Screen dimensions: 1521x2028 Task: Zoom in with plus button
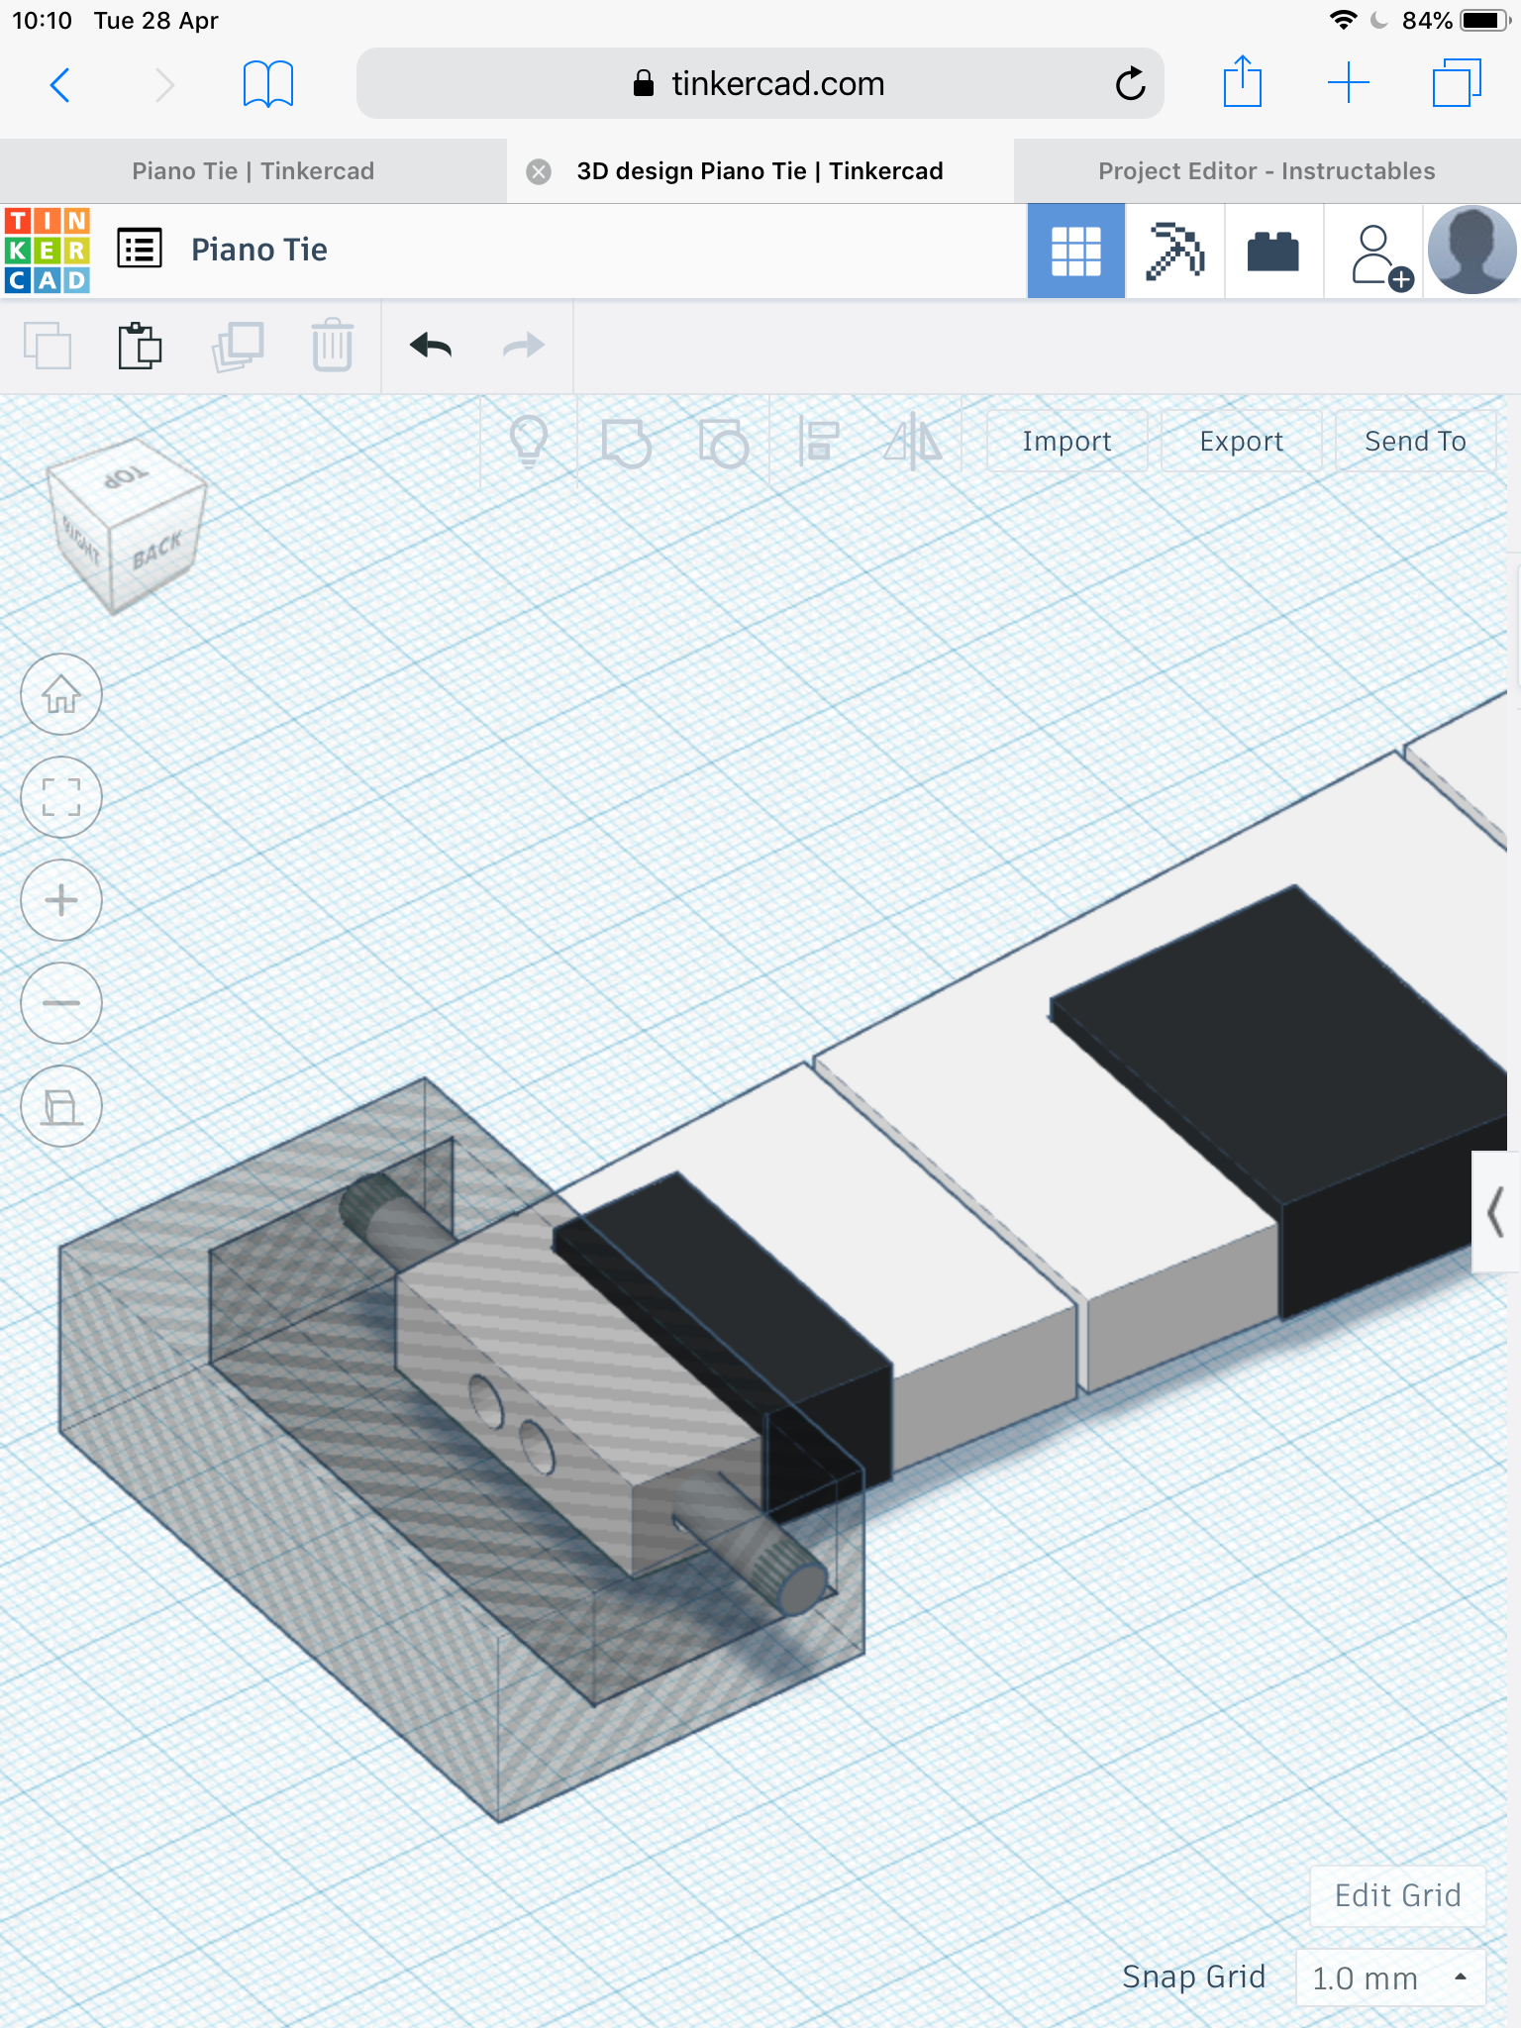tap(61, 900)
